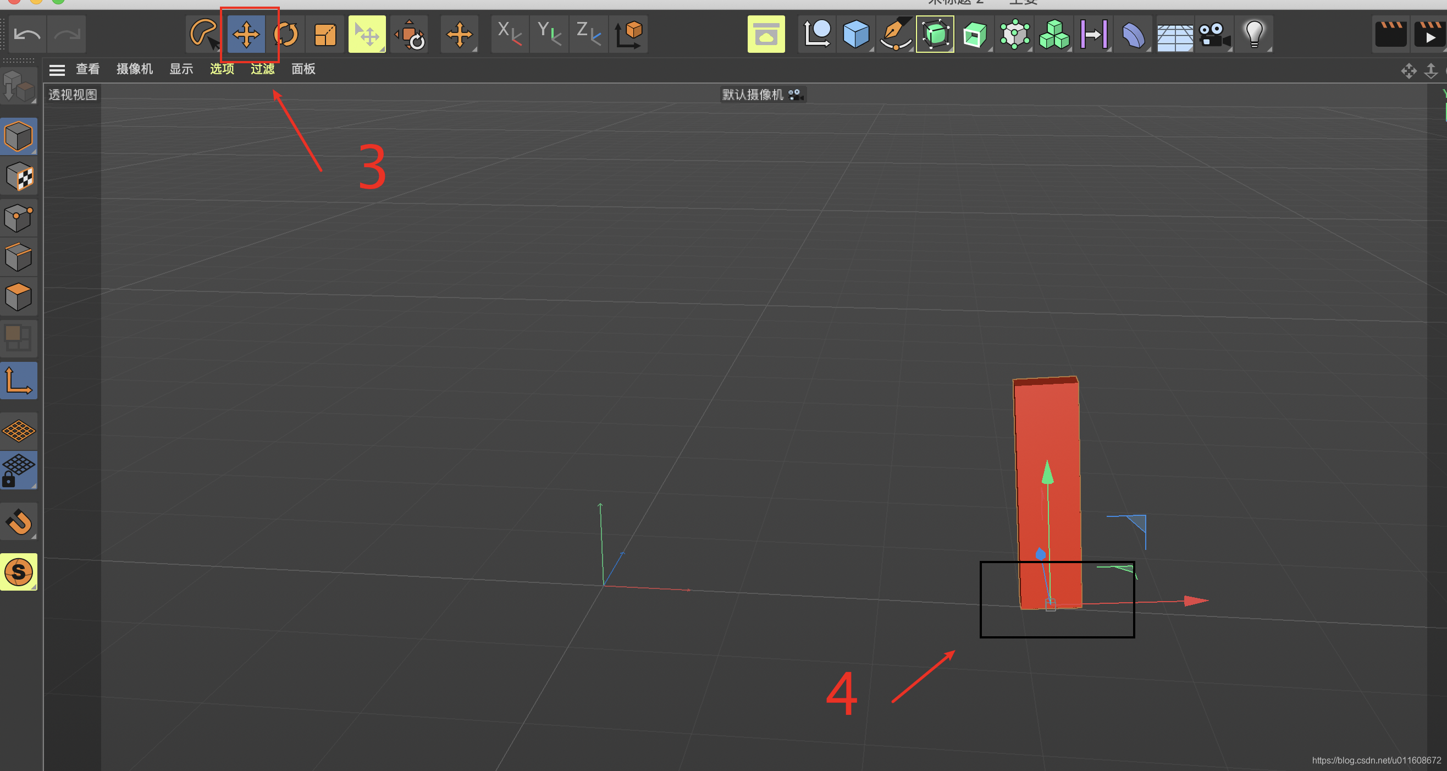1447x771 pixels.
Task: Enable Snap magnet in left sidebar
Action: (19, 521)
